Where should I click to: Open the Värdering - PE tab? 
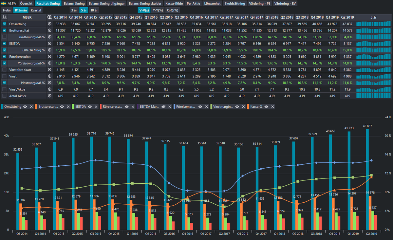260,4
